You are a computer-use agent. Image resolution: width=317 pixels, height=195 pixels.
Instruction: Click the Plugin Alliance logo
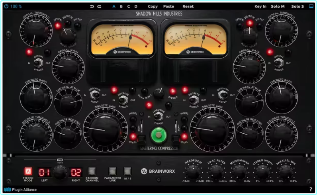(20, 189)
